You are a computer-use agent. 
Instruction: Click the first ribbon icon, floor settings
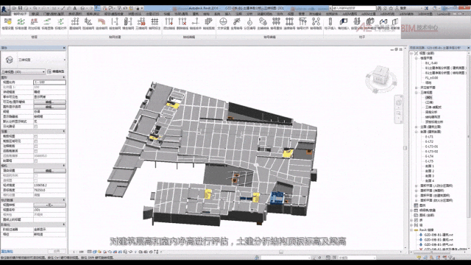(8, 21)
